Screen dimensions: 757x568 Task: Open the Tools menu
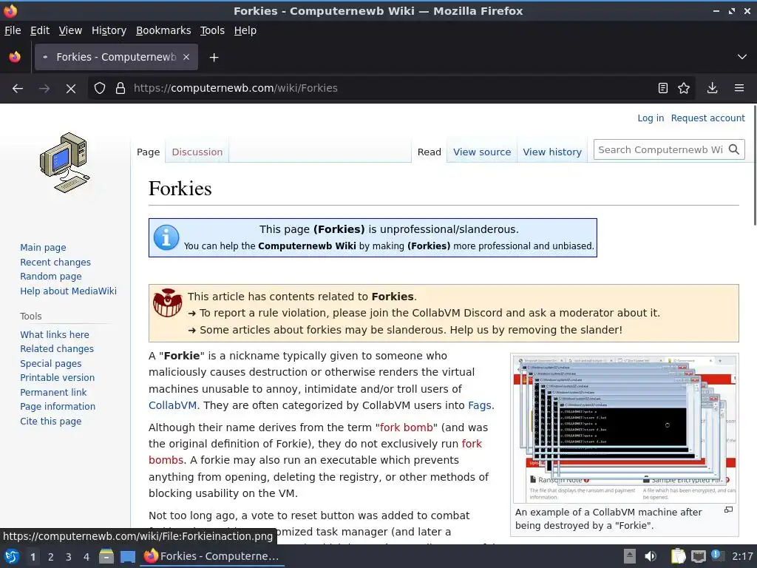pos(212,30)
